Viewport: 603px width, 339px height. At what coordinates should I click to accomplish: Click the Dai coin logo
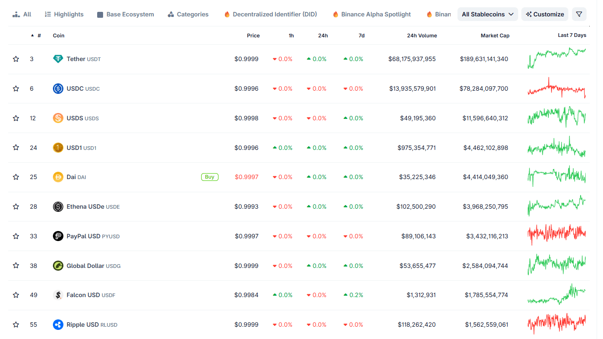coord(58,177)
